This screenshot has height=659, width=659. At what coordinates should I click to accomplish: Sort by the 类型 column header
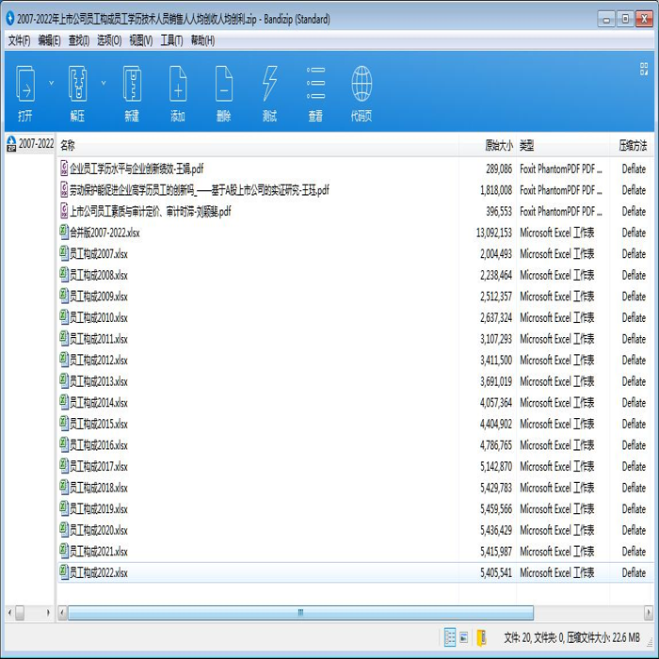click(563, 145)
